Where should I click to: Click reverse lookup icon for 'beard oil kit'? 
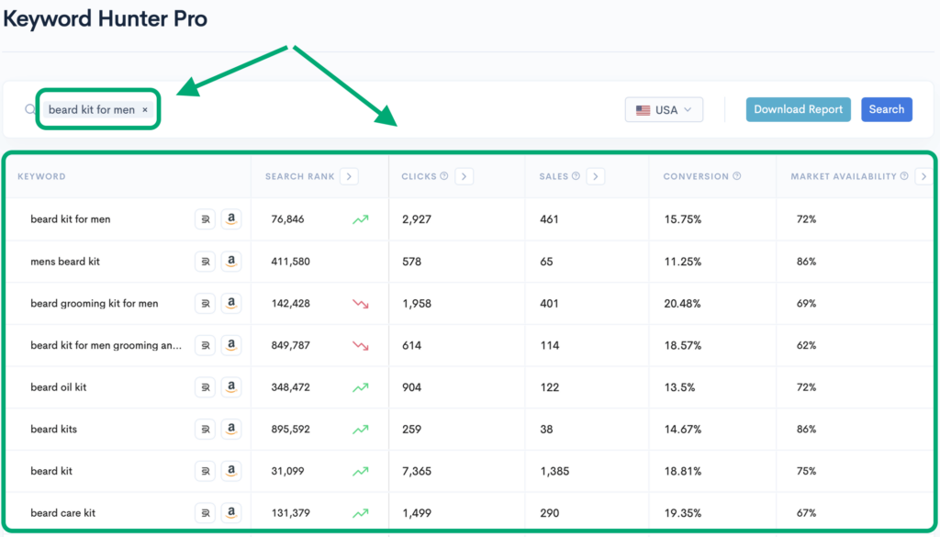pyautogui.click(x=206, y=387)
